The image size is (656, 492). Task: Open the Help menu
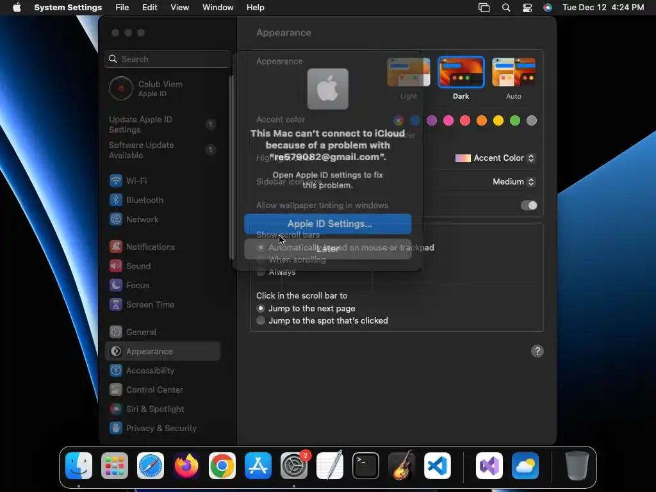tap(255, 8)
